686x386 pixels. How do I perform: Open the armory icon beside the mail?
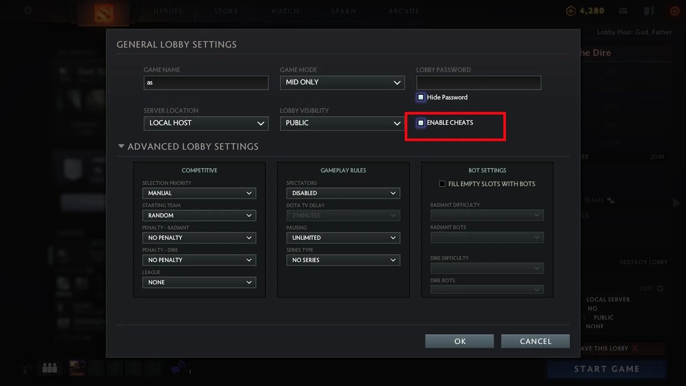point(649,11)
